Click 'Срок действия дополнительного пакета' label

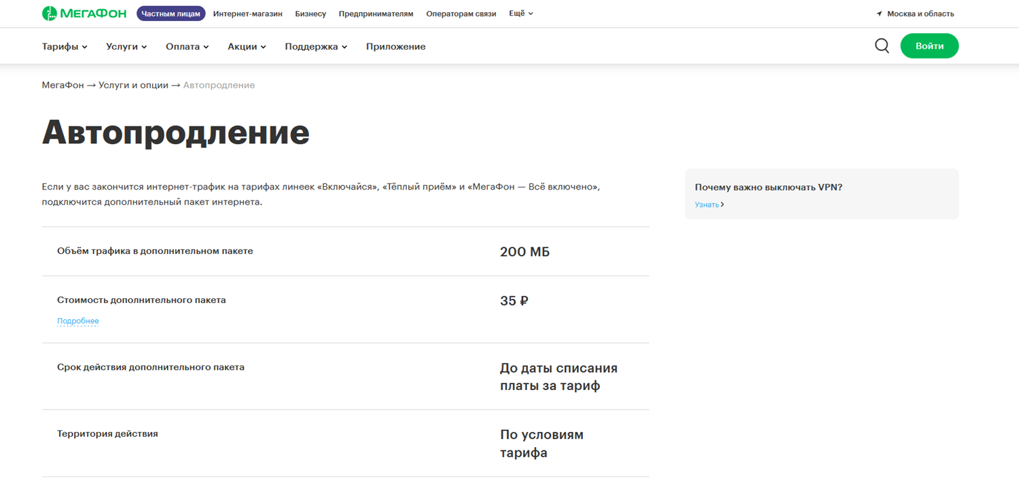pyautogui.click(x=151, y=367)
